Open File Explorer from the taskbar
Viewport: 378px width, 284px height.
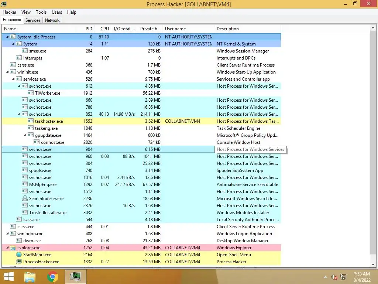click(x=30, y=277)
